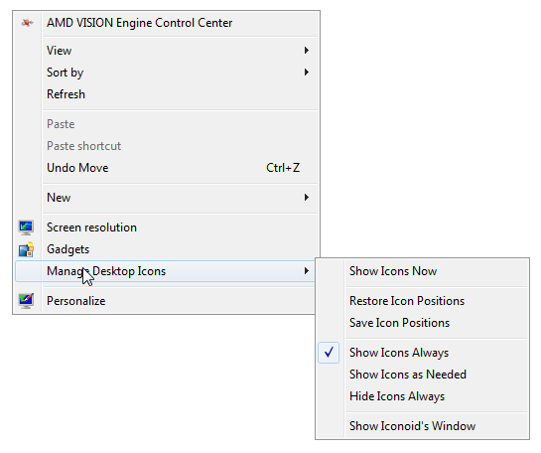Select Hide Icons Always option

397,396
